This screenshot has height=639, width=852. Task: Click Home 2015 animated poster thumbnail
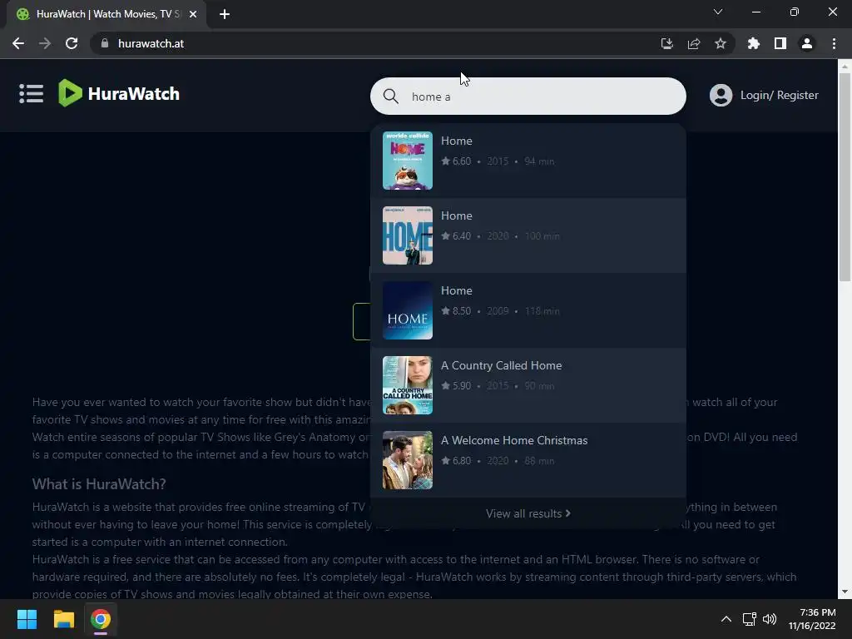pyautogui.click(x=408, y=161)
